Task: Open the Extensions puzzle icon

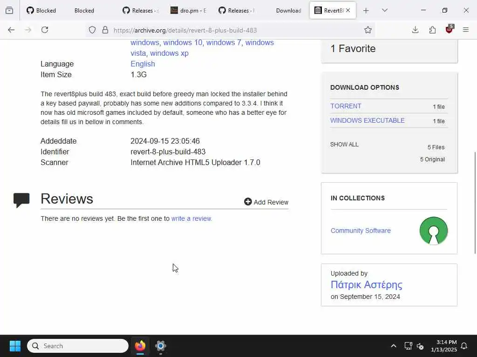Action: click(432, 30)
